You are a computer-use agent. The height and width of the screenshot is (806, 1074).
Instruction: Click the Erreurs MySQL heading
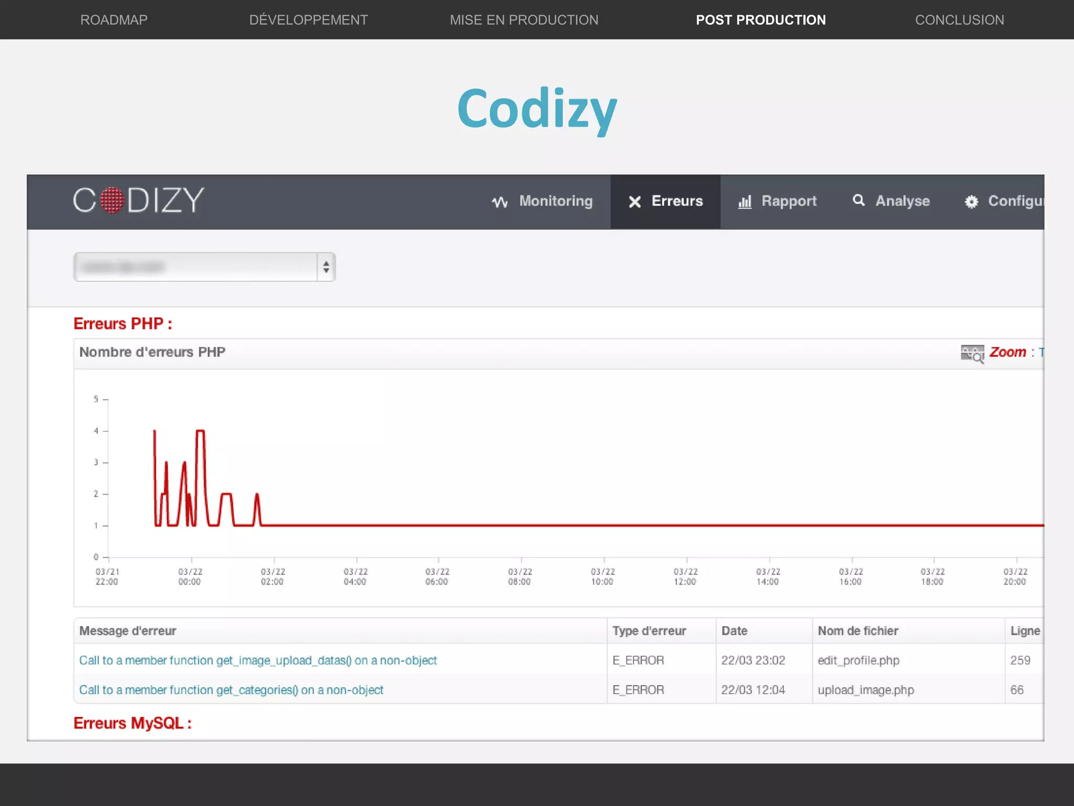[x=133, y=723]
